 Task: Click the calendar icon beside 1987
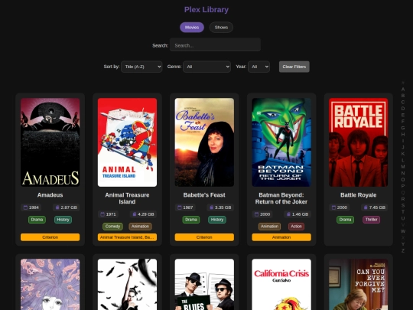coord(180,207)
